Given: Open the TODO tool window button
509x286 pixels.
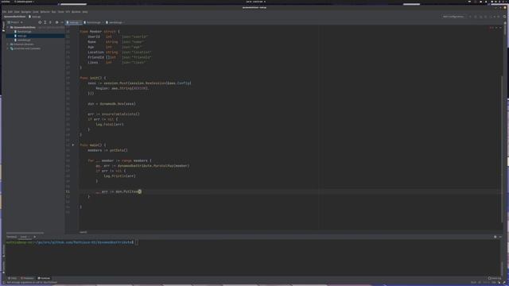Looking at the screenshot, I should [13, 278].
